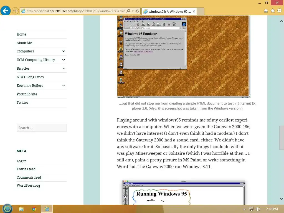
Task: Show hidden system tray icons
Action: tap(244, 209)
